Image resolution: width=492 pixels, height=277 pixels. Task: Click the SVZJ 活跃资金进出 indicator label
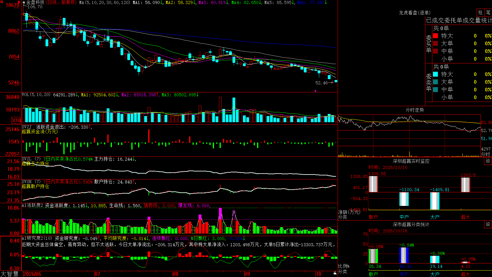click(x=45, y=127)
